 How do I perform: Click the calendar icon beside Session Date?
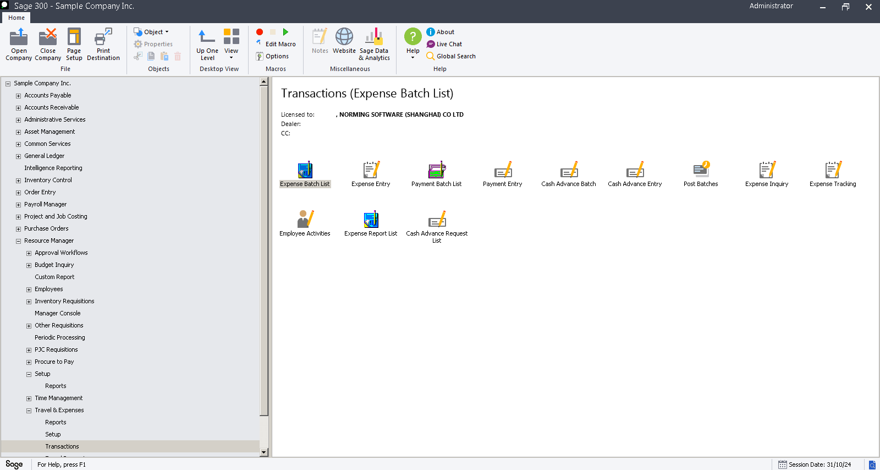click(x=782, y=464)
